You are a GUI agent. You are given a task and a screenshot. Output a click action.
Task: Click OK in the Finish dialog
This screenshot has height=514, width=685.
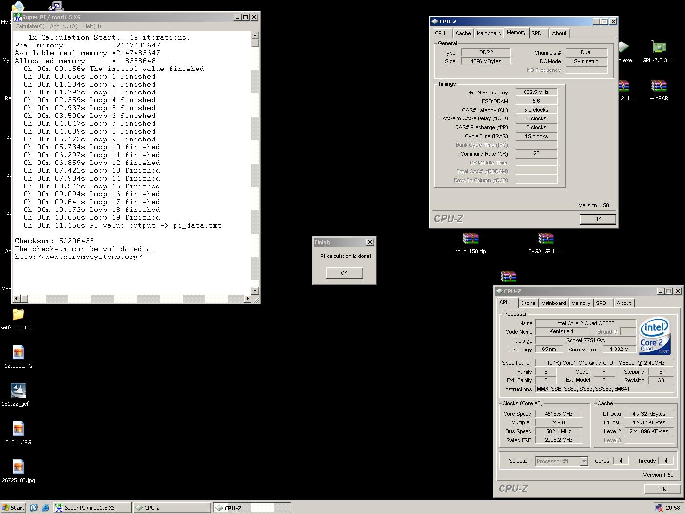(344, 273)
